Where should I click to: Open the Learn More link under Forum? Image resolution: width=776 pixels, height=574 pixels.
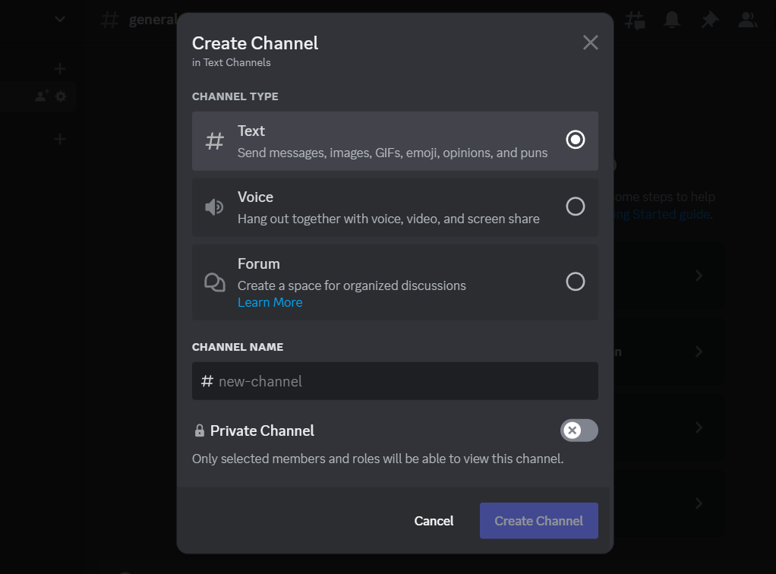[x=270, y=302]
